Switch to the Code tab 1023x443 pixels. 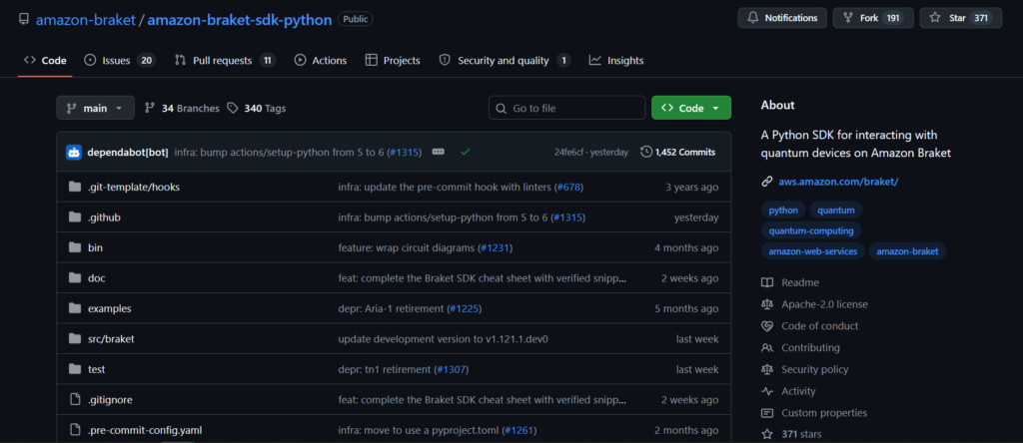tap(45, 60)
